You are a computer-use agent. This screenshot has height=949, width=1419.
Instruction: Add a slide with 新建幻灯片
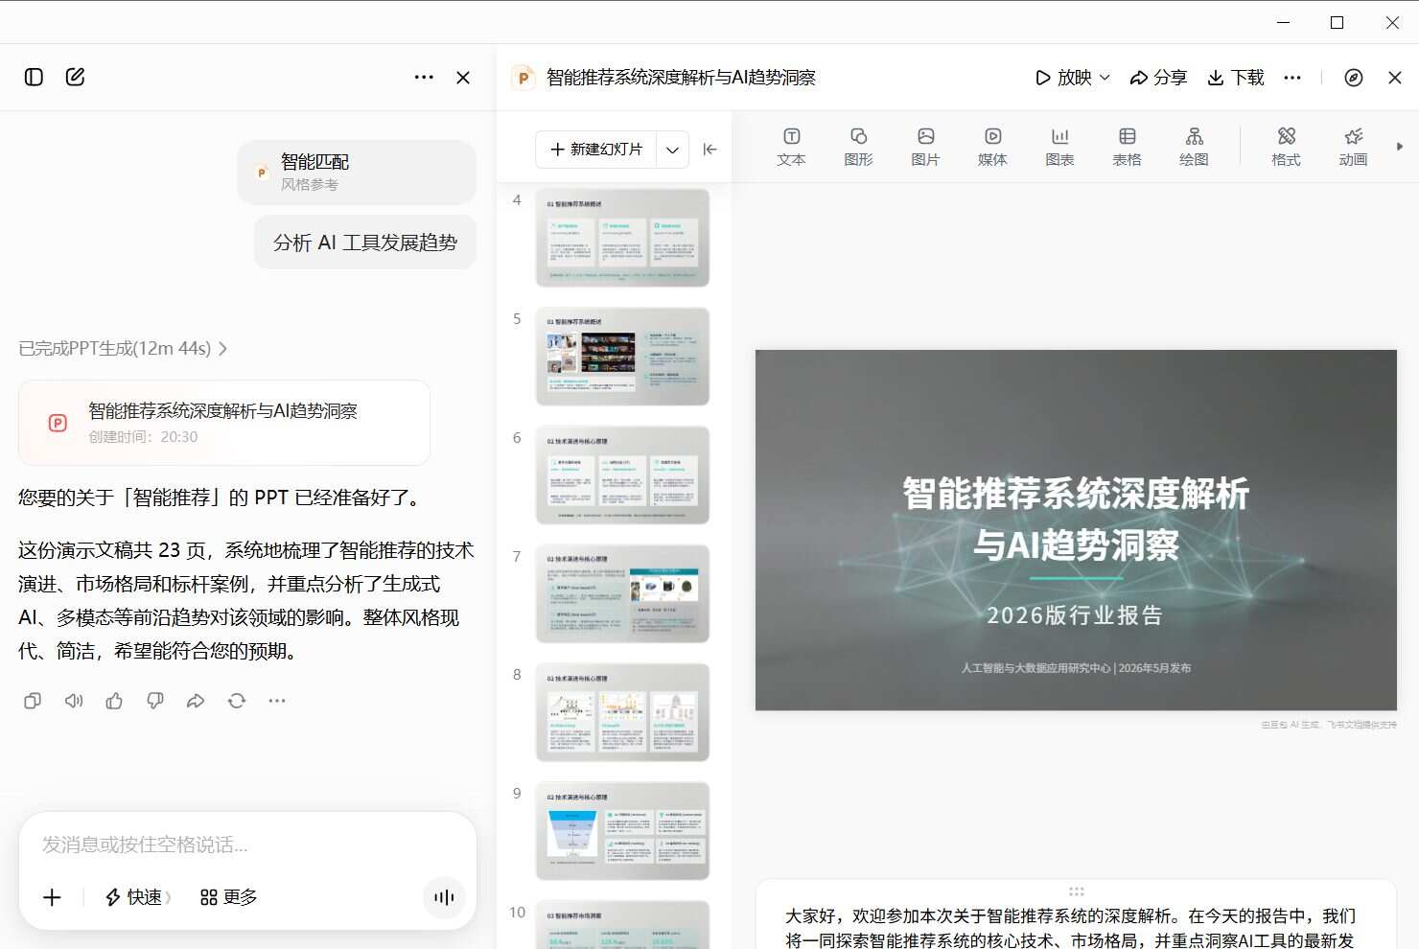pyautogui.click(x=596, y=150)
